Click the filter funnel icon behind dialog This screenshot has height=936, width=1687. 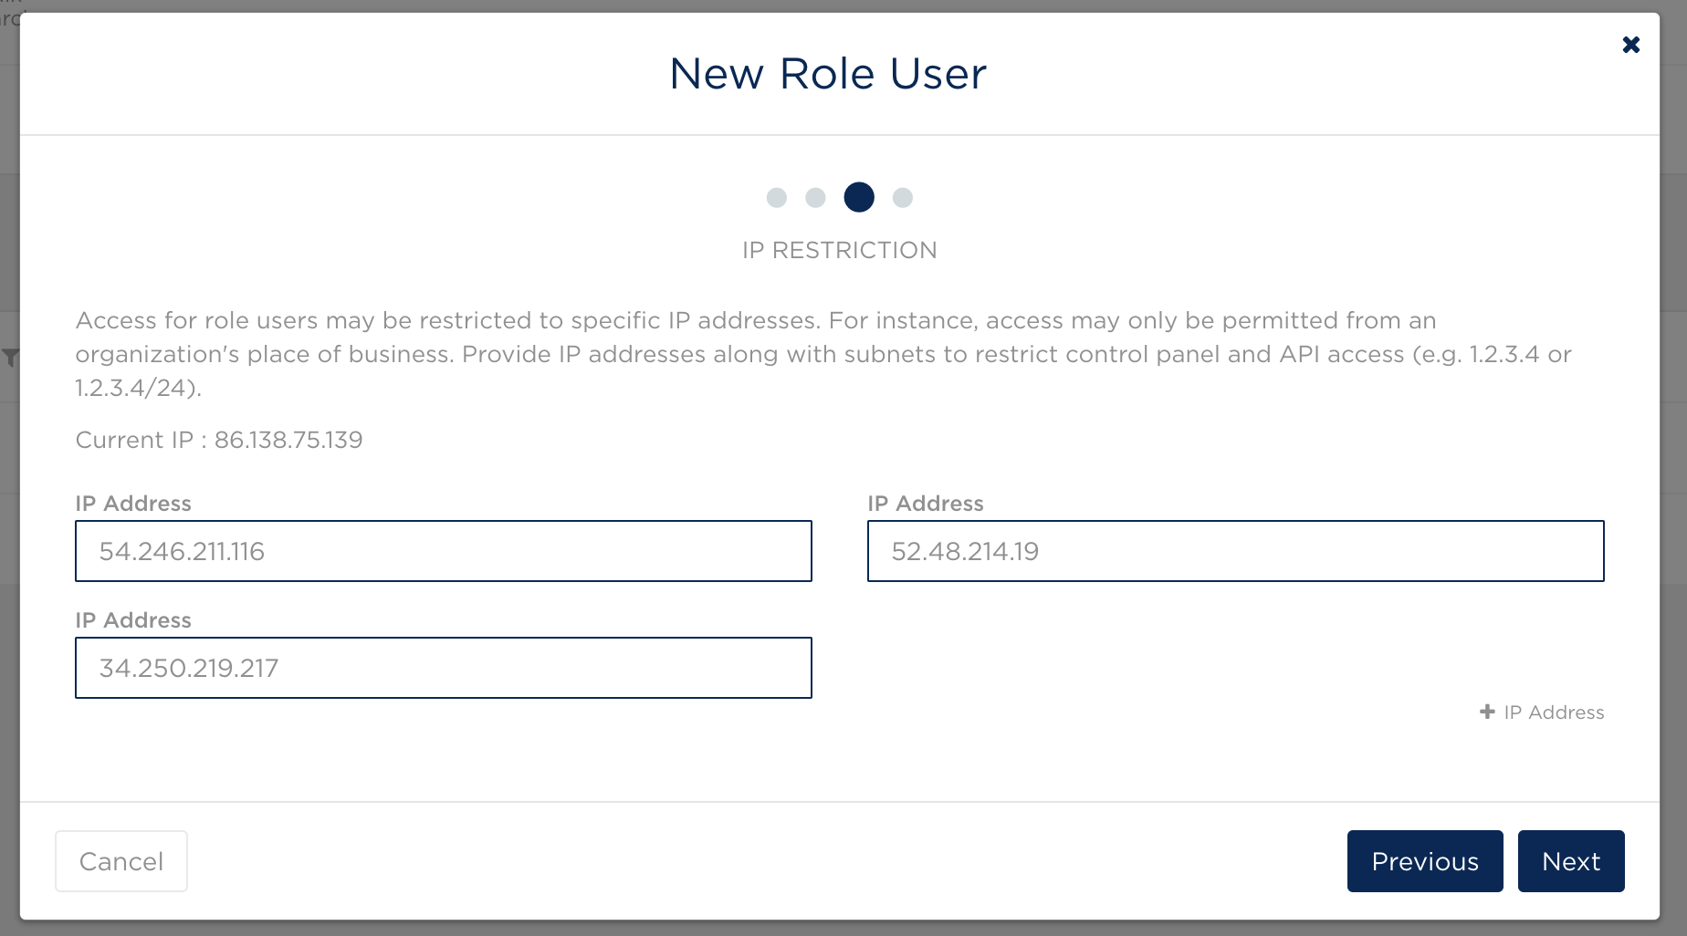click(x=10, y=358)
